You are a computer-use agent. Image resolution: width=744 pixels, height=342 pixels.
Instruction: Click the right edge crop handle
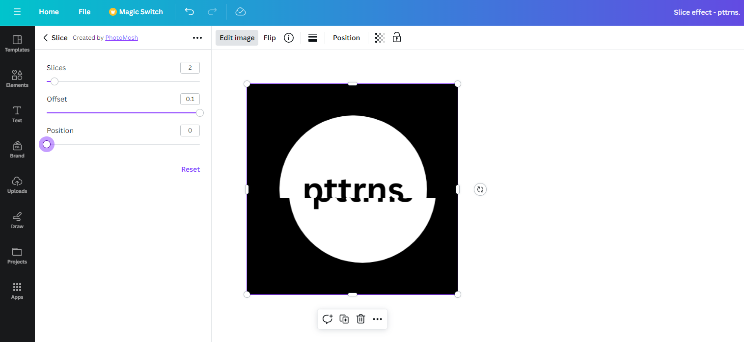coord(458,189)
